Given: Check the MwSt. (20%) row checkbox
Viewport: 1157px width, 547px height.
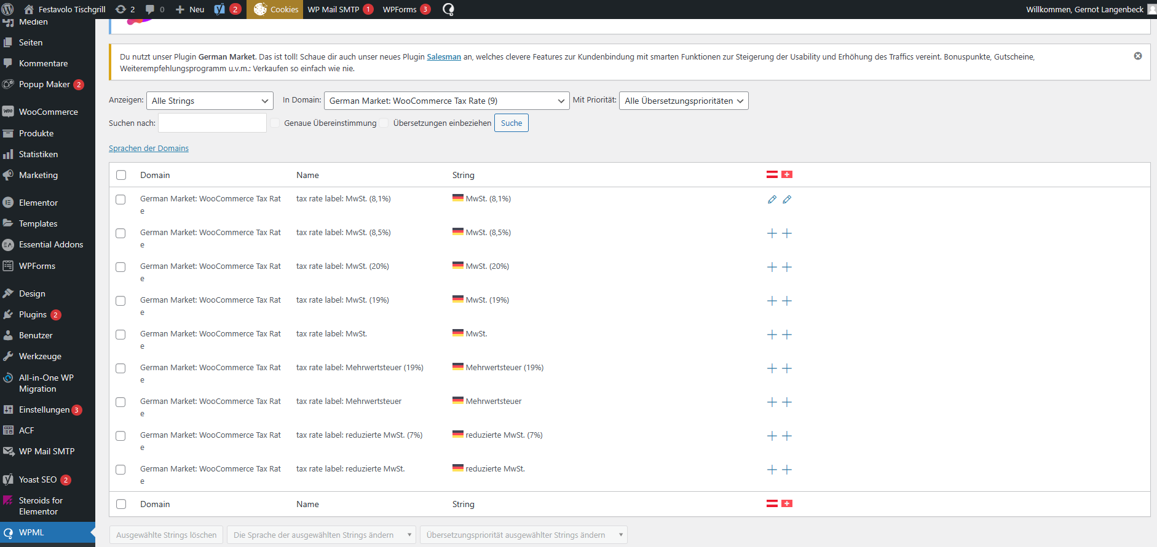Looking at the screenshot, I should pos(120,267).
